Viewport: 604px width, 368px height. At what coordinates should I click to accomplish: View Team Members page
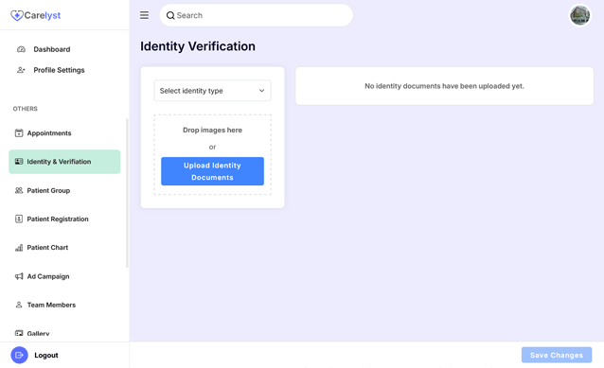(51, 305)
